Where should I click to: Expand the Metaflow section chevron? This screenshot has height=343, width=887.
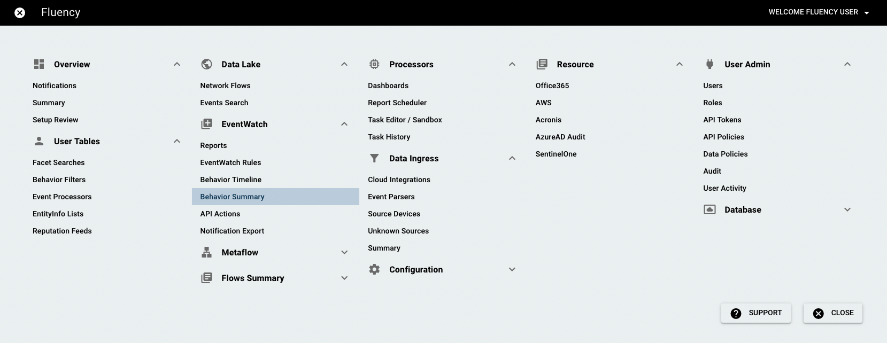tap(344, 252)
